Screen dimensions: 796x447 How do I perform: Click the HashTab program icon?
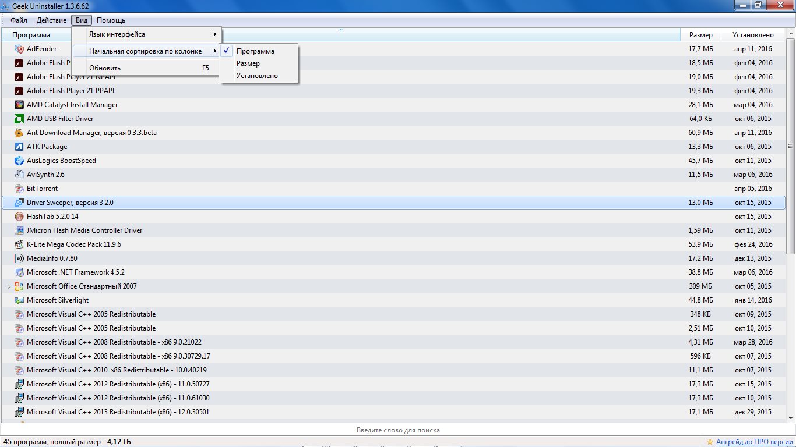19,217
